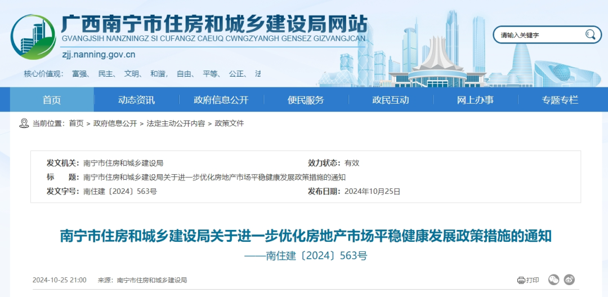Click the printer icon
608x297 pixels.
(521, 280)
